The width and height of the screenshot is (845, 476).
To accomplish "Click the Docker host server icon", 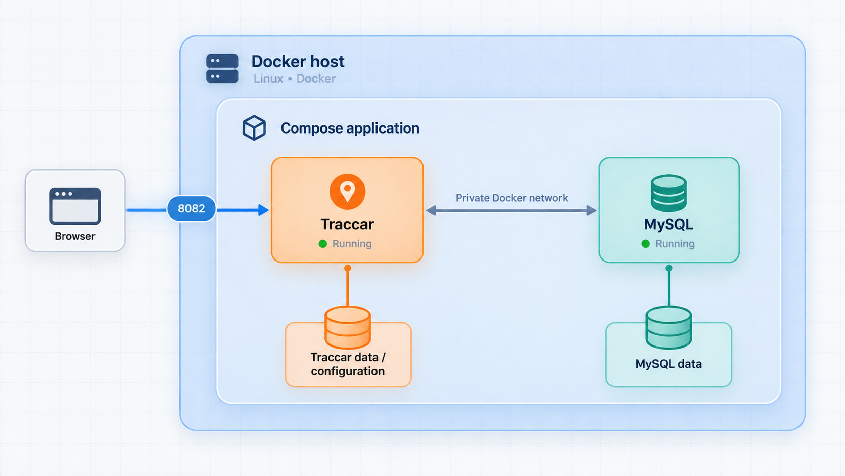I will click(x=222, y=69).
